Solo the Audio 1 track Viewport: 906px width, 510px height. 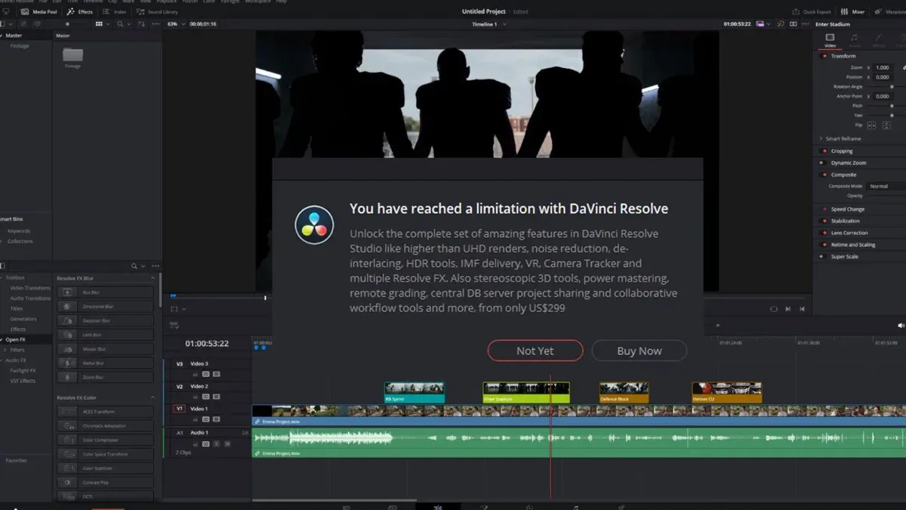click(217, 444)
